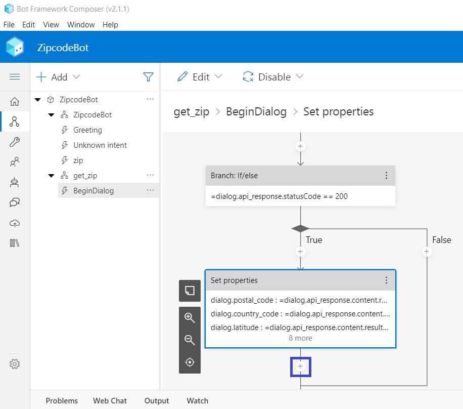Switch to the Web Chat tab
The height and width of the screenshot is (409, 463).
point(110,400)
